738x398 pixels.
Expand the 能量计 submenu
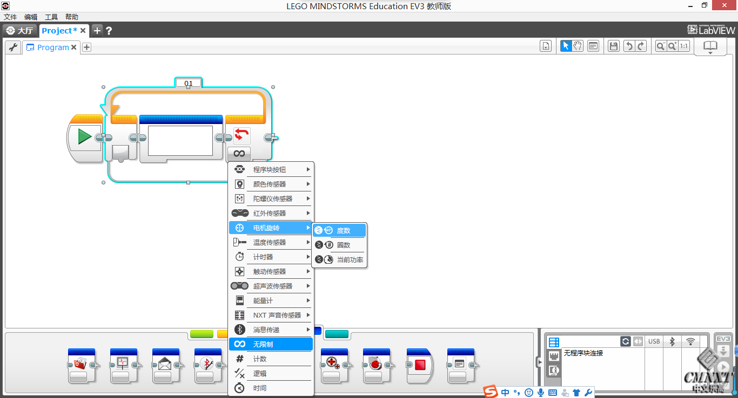click(271, 300)
